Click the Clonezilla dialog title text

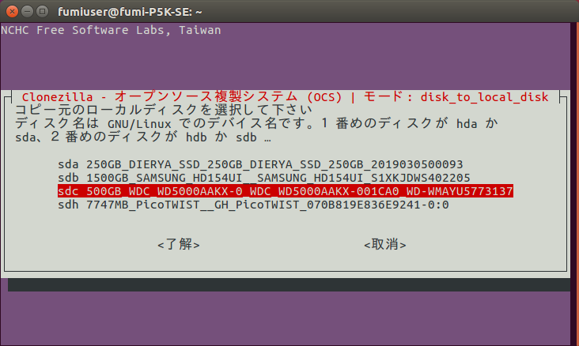click(x=285, y=96)
